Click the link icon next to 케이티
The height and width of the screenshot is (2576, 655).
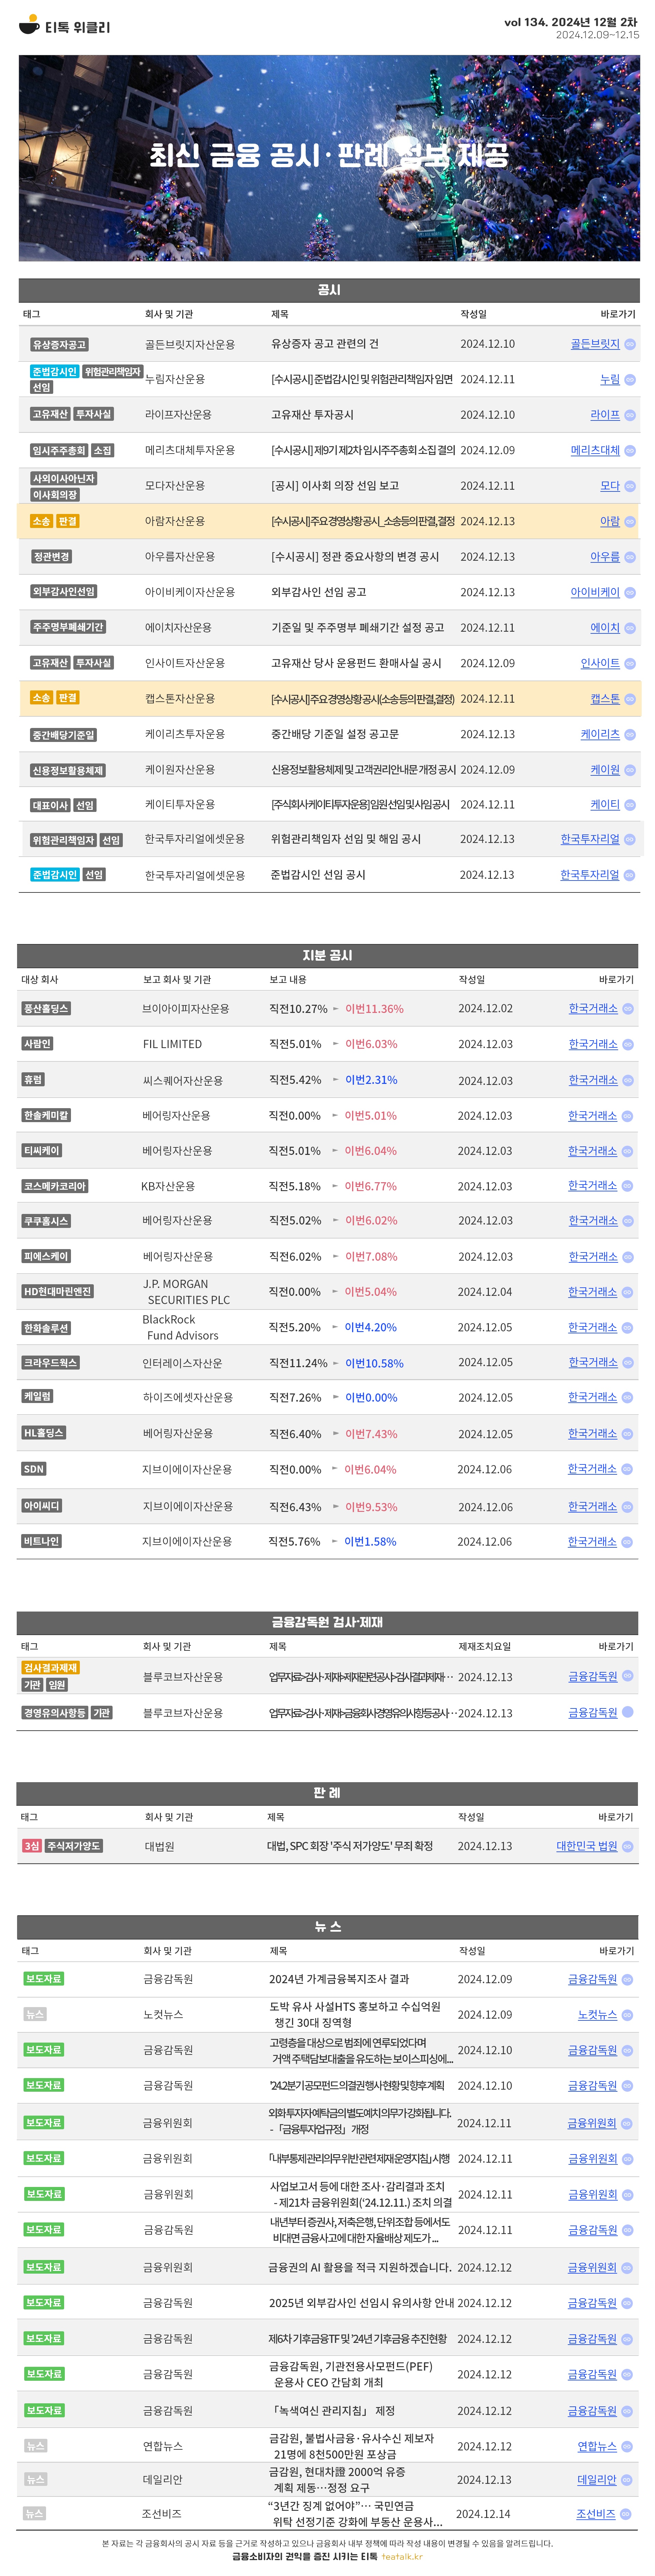[x=630, y=805]
